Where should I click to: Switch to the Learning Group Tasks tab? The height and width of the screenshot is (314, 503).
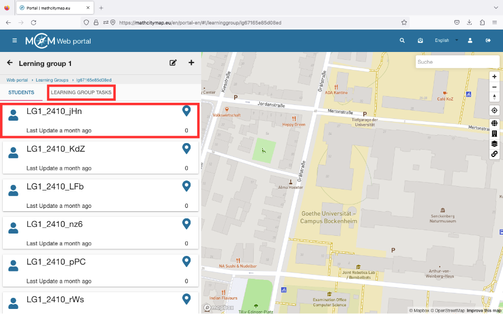[81, 92]
